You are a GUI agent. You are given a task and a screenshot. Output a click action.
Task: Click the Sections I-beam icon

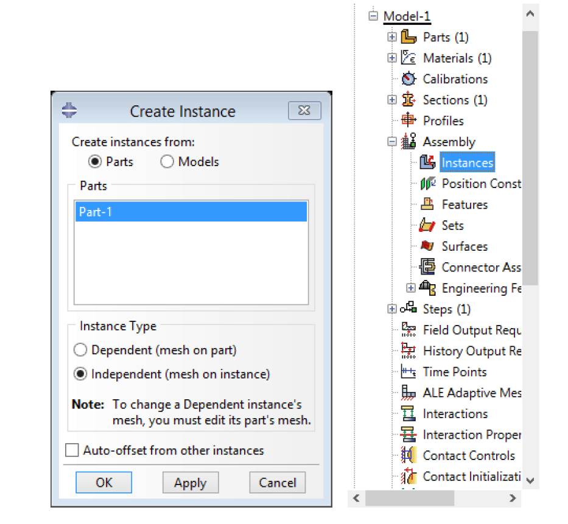[408, 100]
